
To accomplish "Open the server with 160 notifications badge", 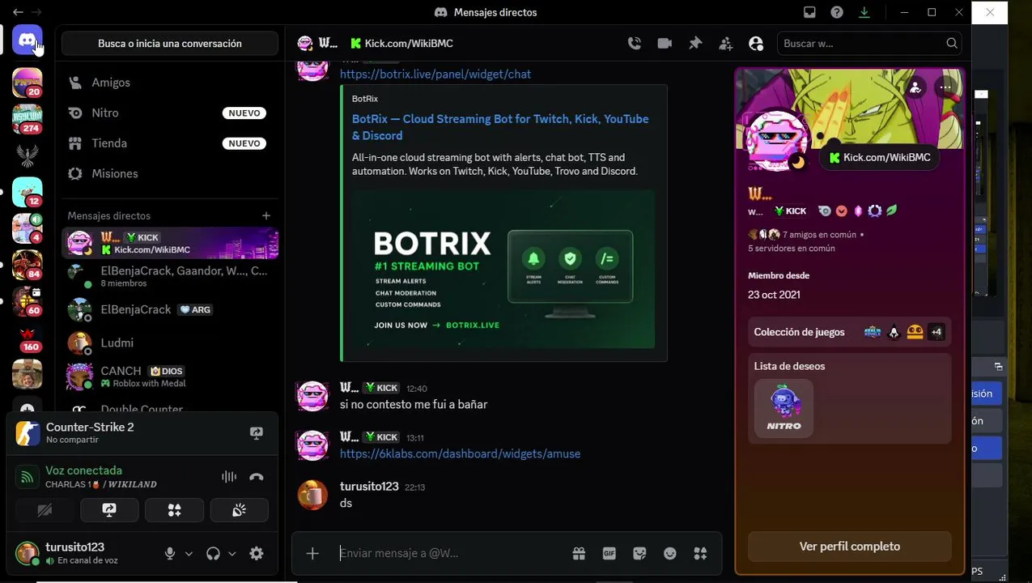I will coord(27,338).
